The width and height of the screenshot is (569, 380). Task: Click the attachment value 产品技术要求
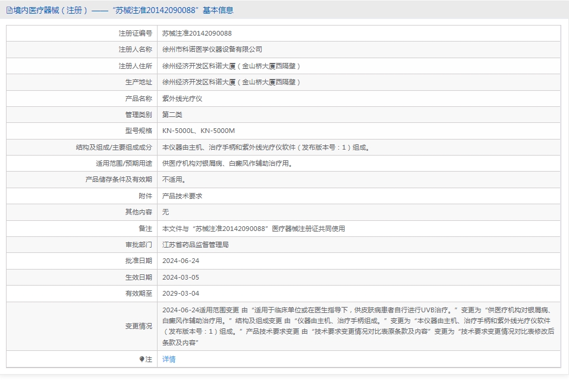click(182, 196)
